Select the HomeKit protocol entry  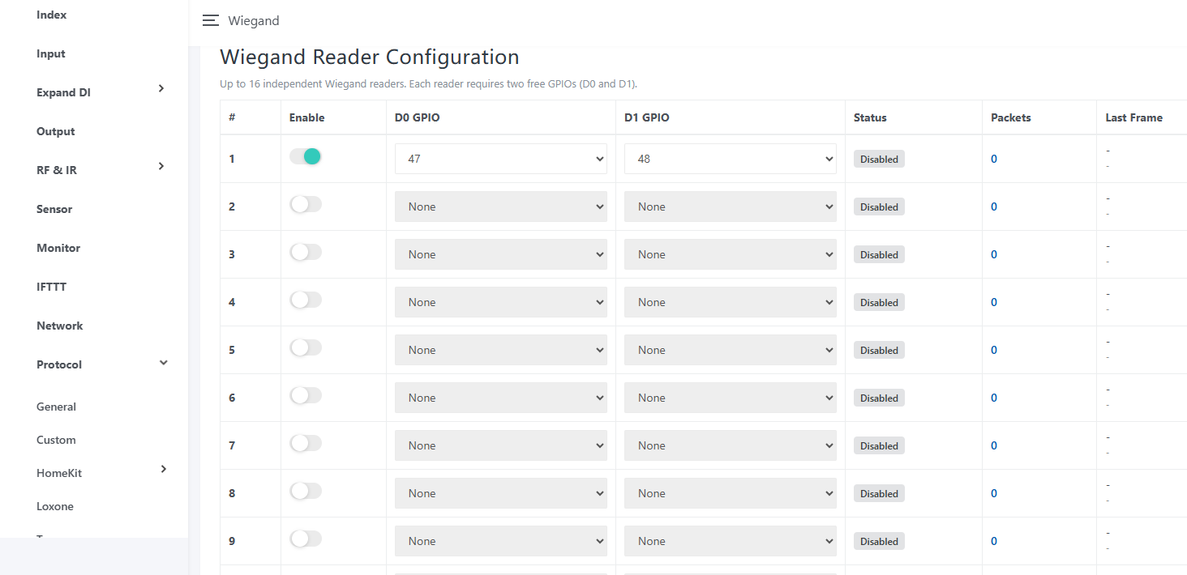59,473
